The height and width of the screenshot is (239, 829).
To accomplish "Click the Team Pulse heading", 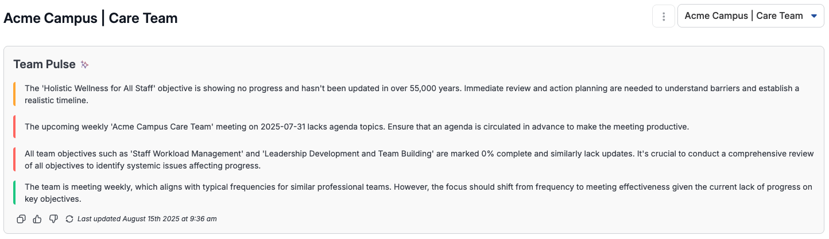I will pyautogui.click(x=44, y=64).
